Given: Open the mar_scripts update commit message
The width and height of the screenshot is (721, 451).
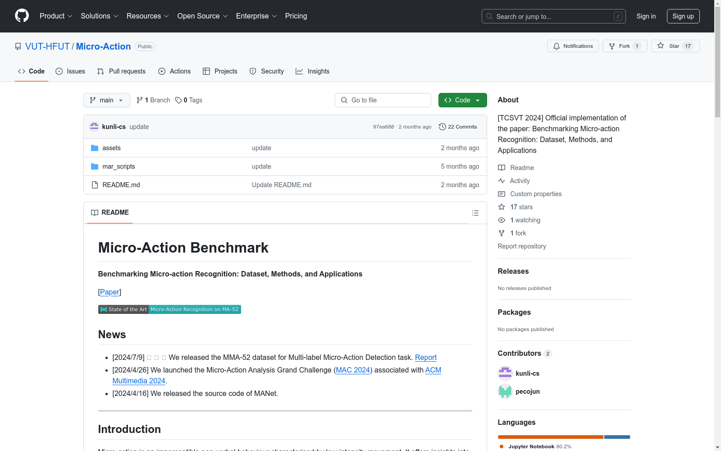Looking at the screenshot, I should (261, 166).
